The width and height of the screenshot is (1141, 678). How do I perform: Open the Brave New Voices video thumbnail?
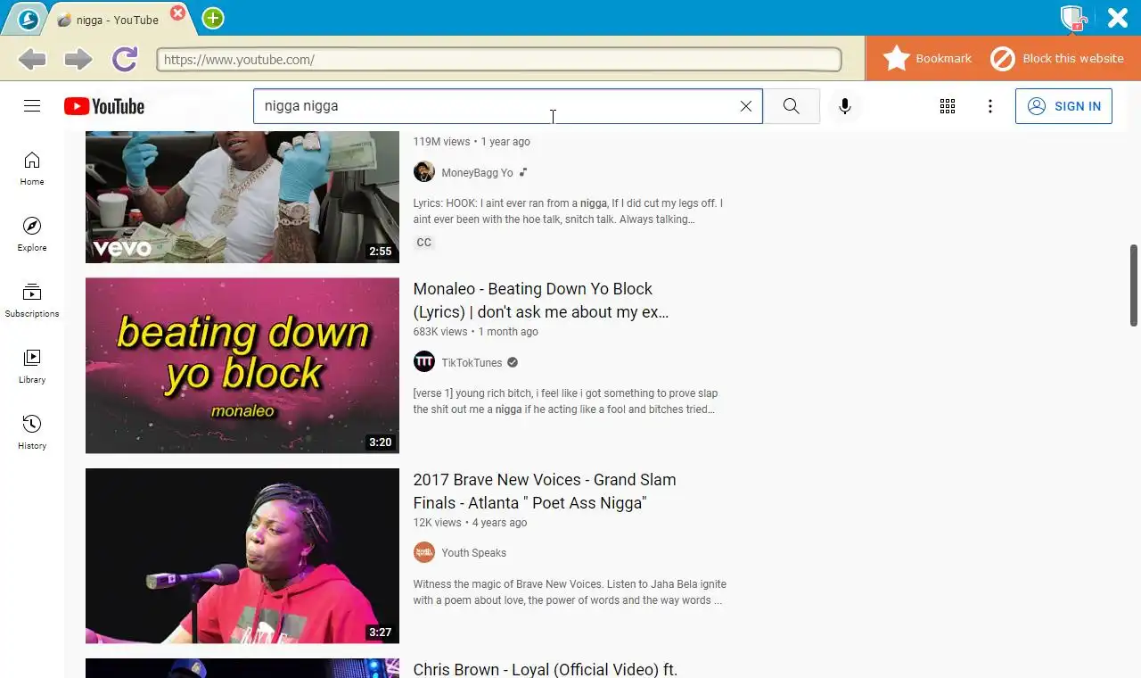(x=242, y=556)
